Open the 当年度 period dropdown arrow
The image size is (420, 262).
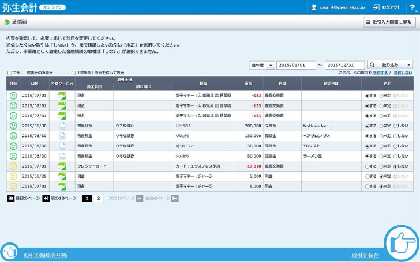pyautogui.click(x=271, y=65)
